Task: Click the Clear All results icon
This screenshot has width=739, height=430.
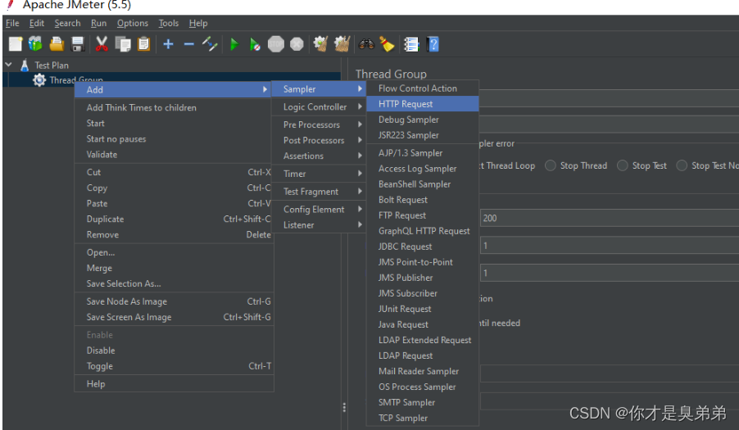Action: [342, 43]
